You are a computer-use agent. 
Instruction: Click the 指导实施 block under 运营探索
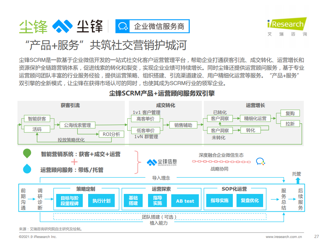pos(157,201)
